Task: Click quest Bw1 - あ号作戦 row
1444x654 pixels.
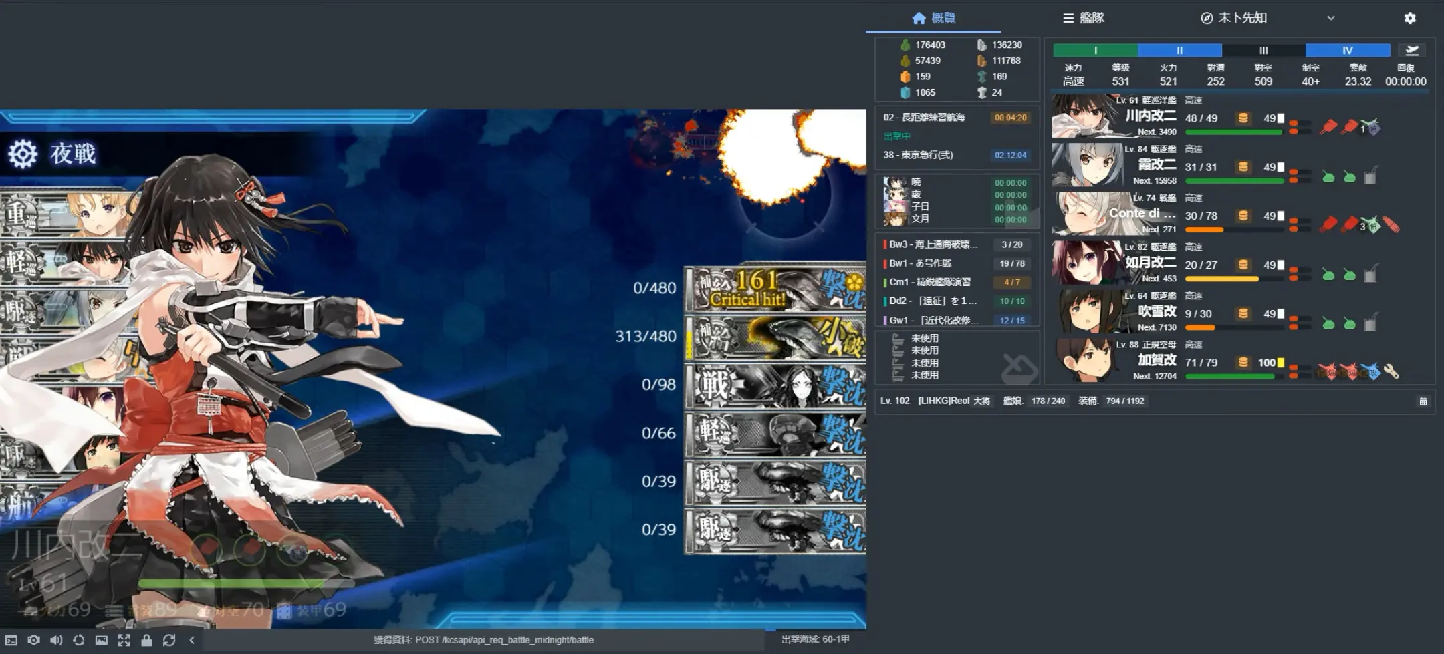Action: pyautogui.click(x=957, y=263)
